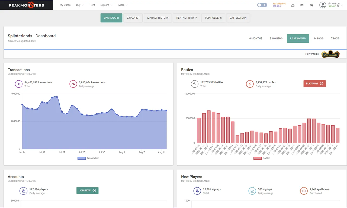
Task: Switch to the Explorer tab
Action: pos(133,18)
